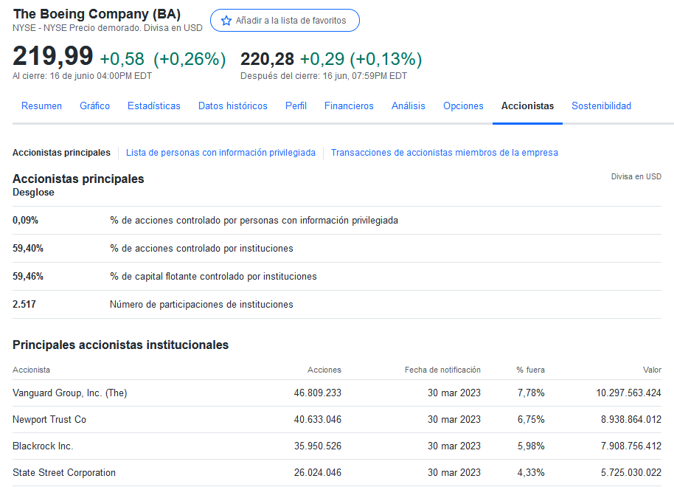Click 'State Street Corporation' row name

pyautogui.click(x=64, y=473)
